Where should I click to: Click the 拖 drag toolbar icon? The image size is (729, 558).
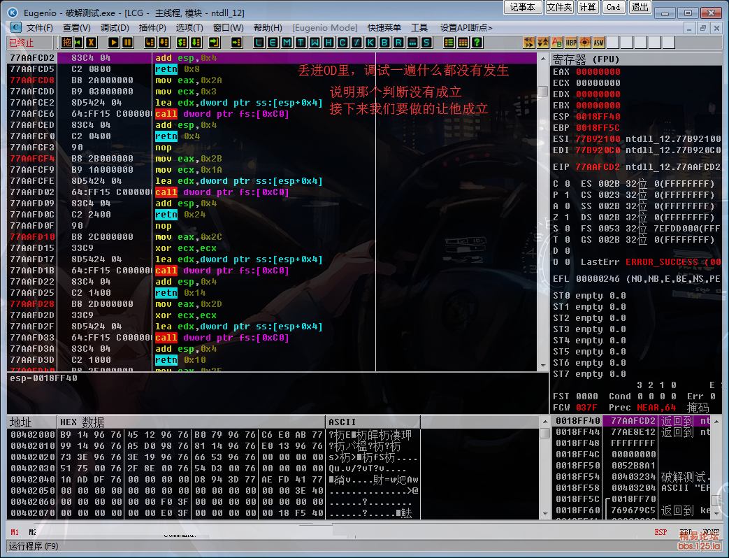pyautogui.click(x=66, y=43)
